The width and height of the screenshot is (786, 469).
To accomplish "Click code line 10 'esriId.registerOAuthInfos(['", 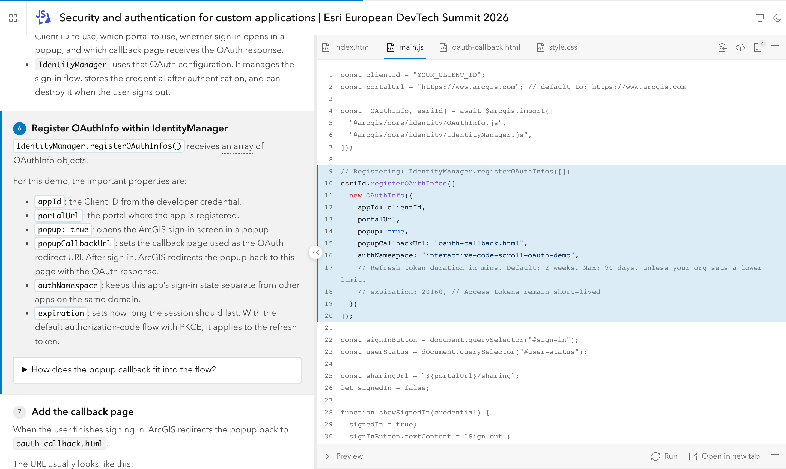I will click(x=398, y=183).
